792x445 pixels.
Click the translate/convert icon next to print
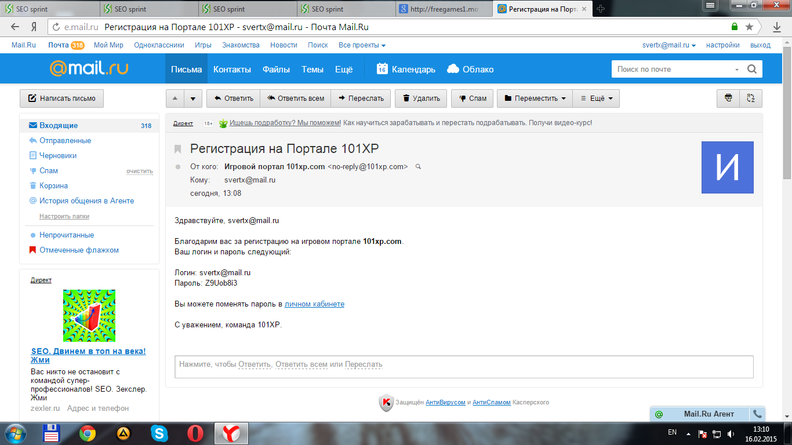(751, 99)
